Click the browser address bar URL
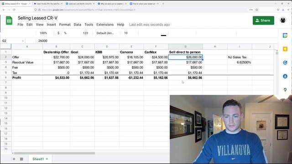Viewport: 292px width, 164px height. tap(89, 10)
